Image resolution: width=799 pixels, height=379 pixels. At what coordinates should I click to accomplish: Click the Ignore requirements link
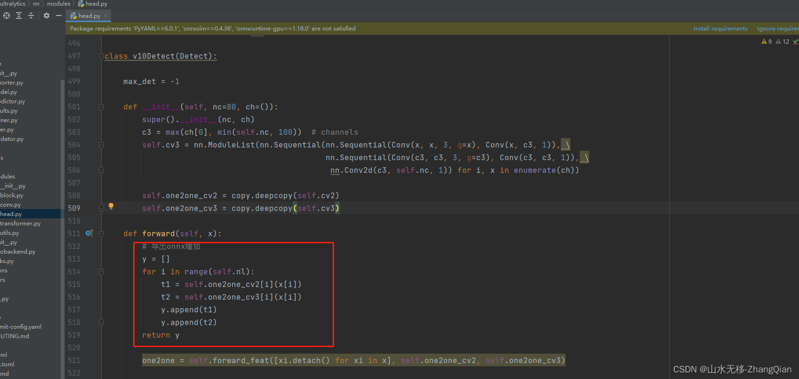(777, 29)
